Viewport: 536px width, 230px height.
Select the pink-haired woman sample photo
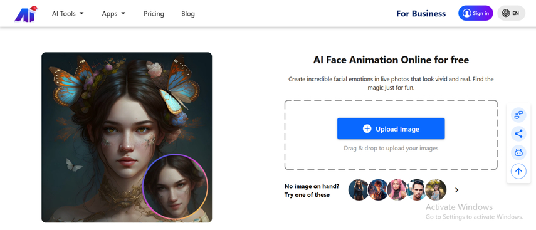pyautogui.click(x=397, y=190)
